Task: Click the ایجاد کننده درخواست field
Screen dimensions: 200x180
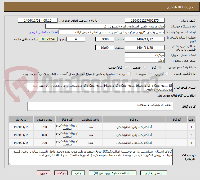Action: 112,32
